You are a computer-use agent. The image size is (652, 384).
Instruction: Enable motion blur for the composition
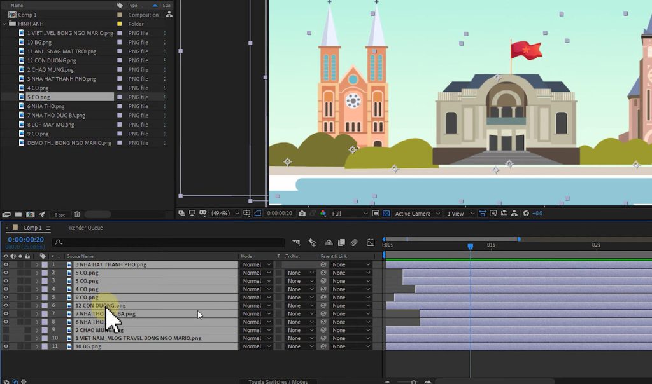tap(354, 242)
